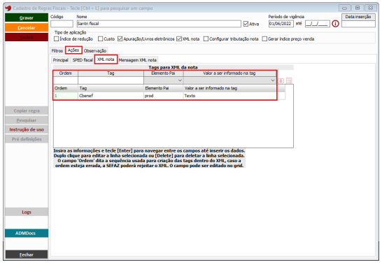This screenshot has height=265, width=382.
Task: Click the dark red Excluir button
Action: 27,37
